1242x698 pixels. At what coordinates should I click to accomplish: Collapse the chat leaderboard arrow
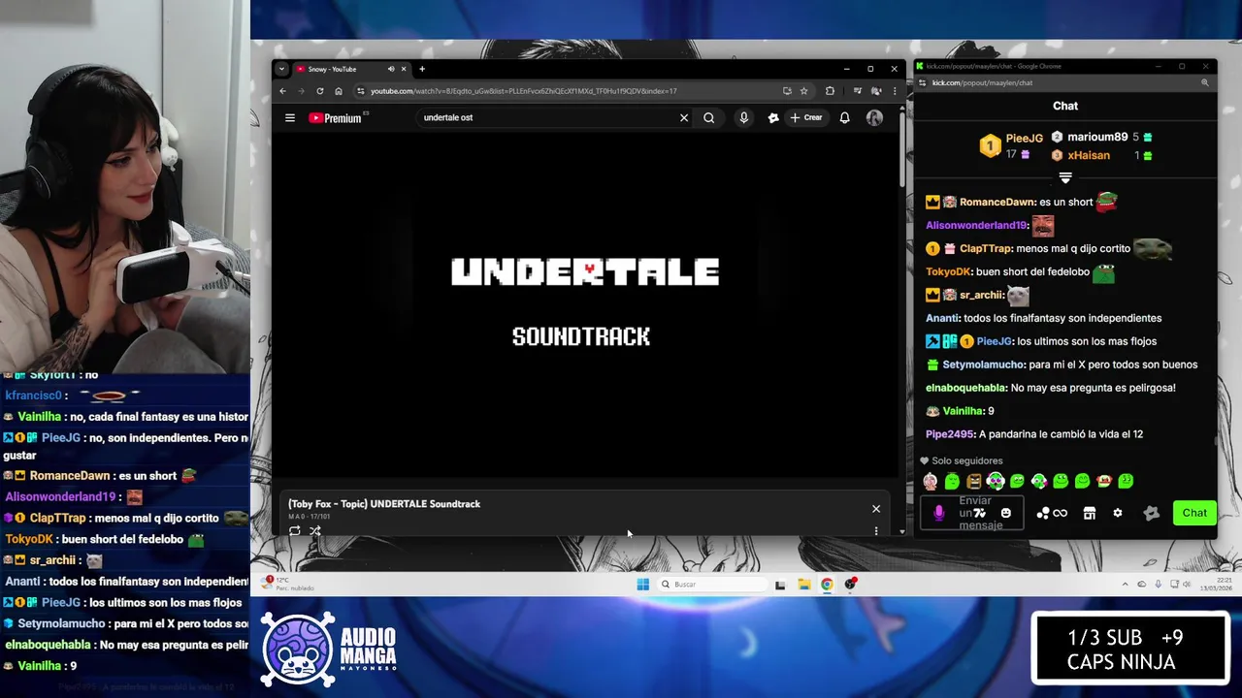tap(1065, 178)
